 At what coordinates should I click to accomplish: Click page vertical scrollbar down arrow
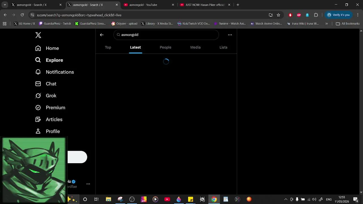tap(361, 193)
